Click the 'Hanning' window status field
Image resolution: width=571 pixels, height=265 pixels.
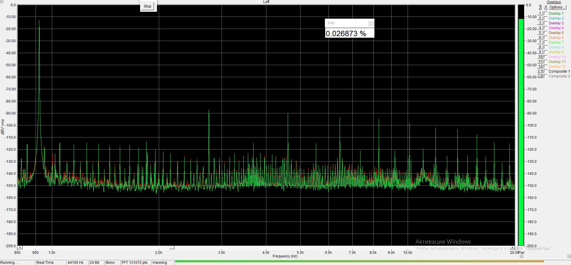[x=163, y=263]
